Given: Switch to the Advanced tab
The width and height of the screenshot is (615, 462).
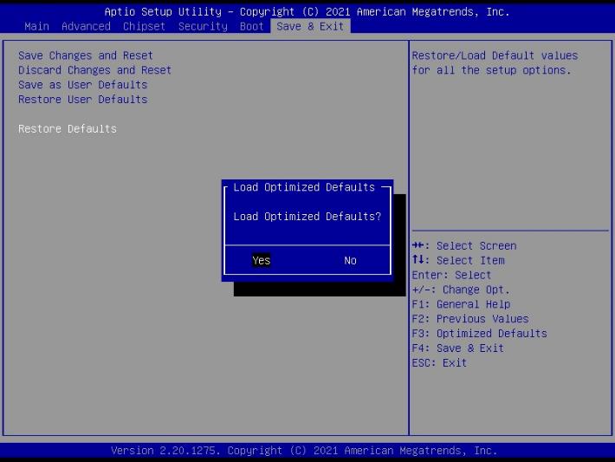Looking at the screenshot, I should [x=86, y=27].
